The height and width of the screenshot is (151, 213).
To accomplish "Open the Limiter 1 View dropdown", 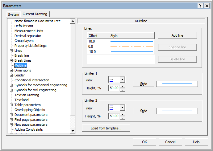I will click(122, 80).
